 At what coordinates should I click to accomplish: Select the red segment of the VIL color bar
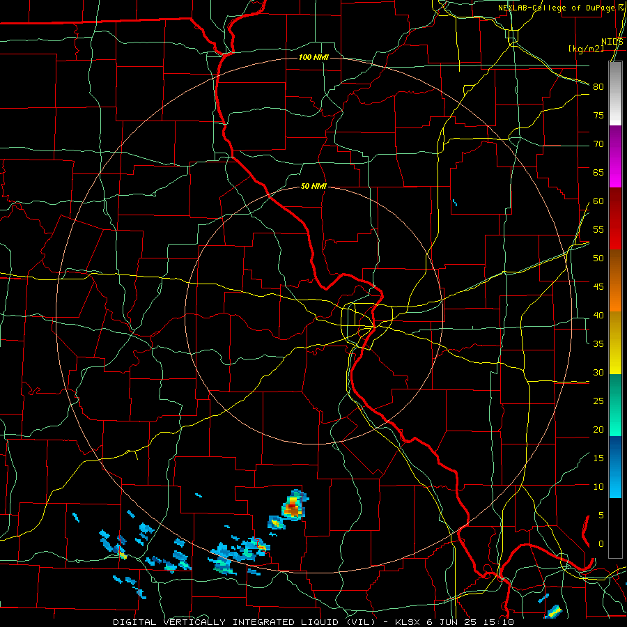(615, 219)
